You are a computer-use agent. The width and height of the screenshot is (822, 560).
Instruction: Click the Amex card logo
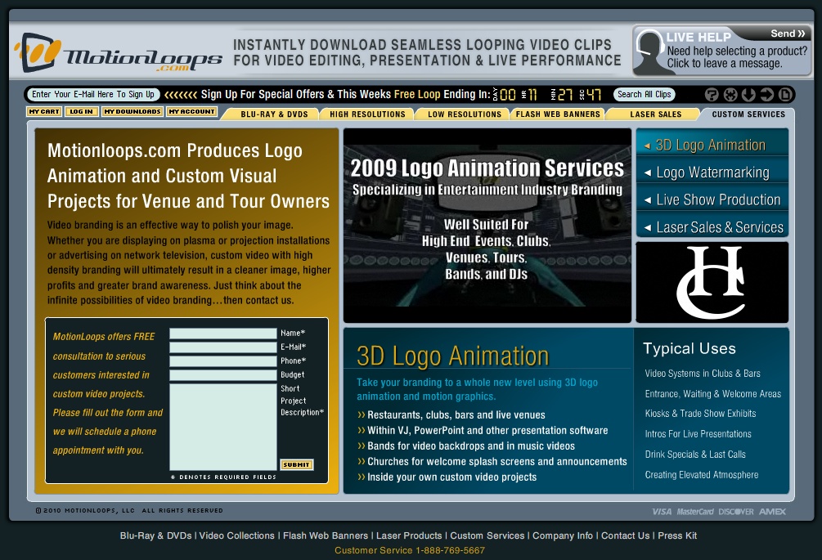[x=772, y=512]
